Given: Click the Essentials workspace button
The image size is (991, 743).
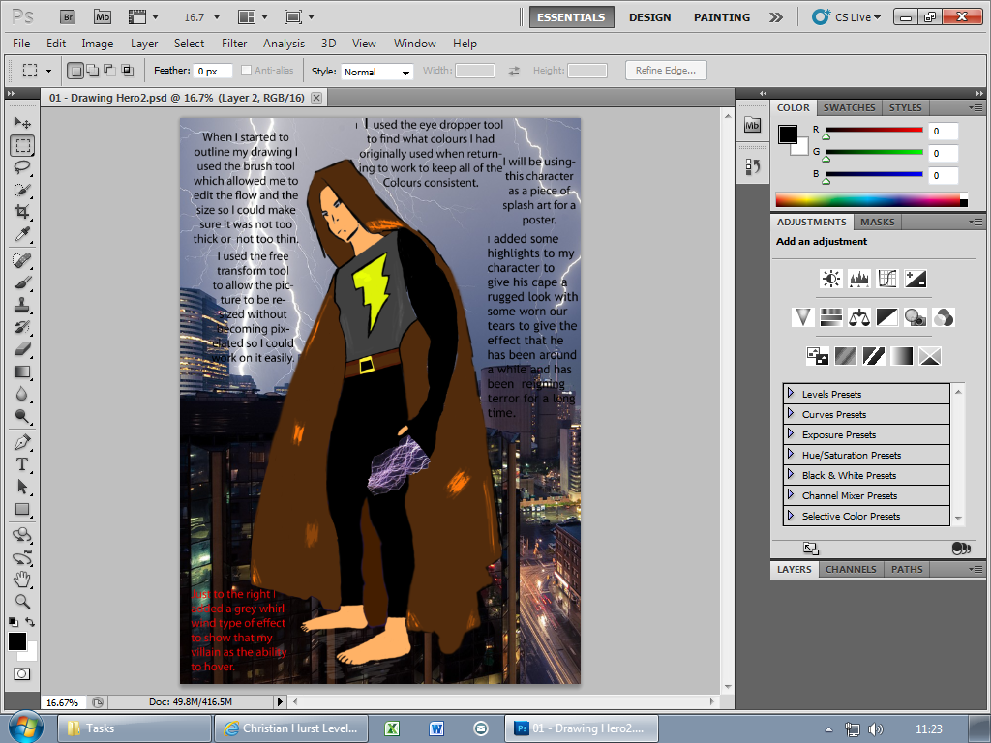Looking at the screenshot, I should pos(571,17).
